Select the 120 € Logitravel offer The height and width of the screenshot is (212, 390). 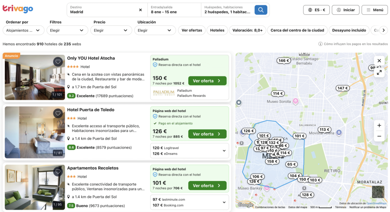coord(166,148)
